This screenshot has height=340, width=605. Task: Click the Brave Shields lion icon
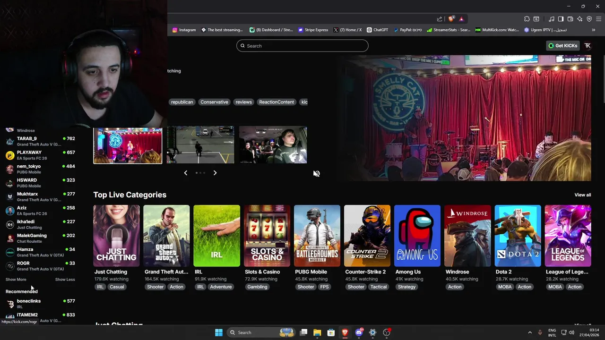pyautogui.click(x=451, y=19)
